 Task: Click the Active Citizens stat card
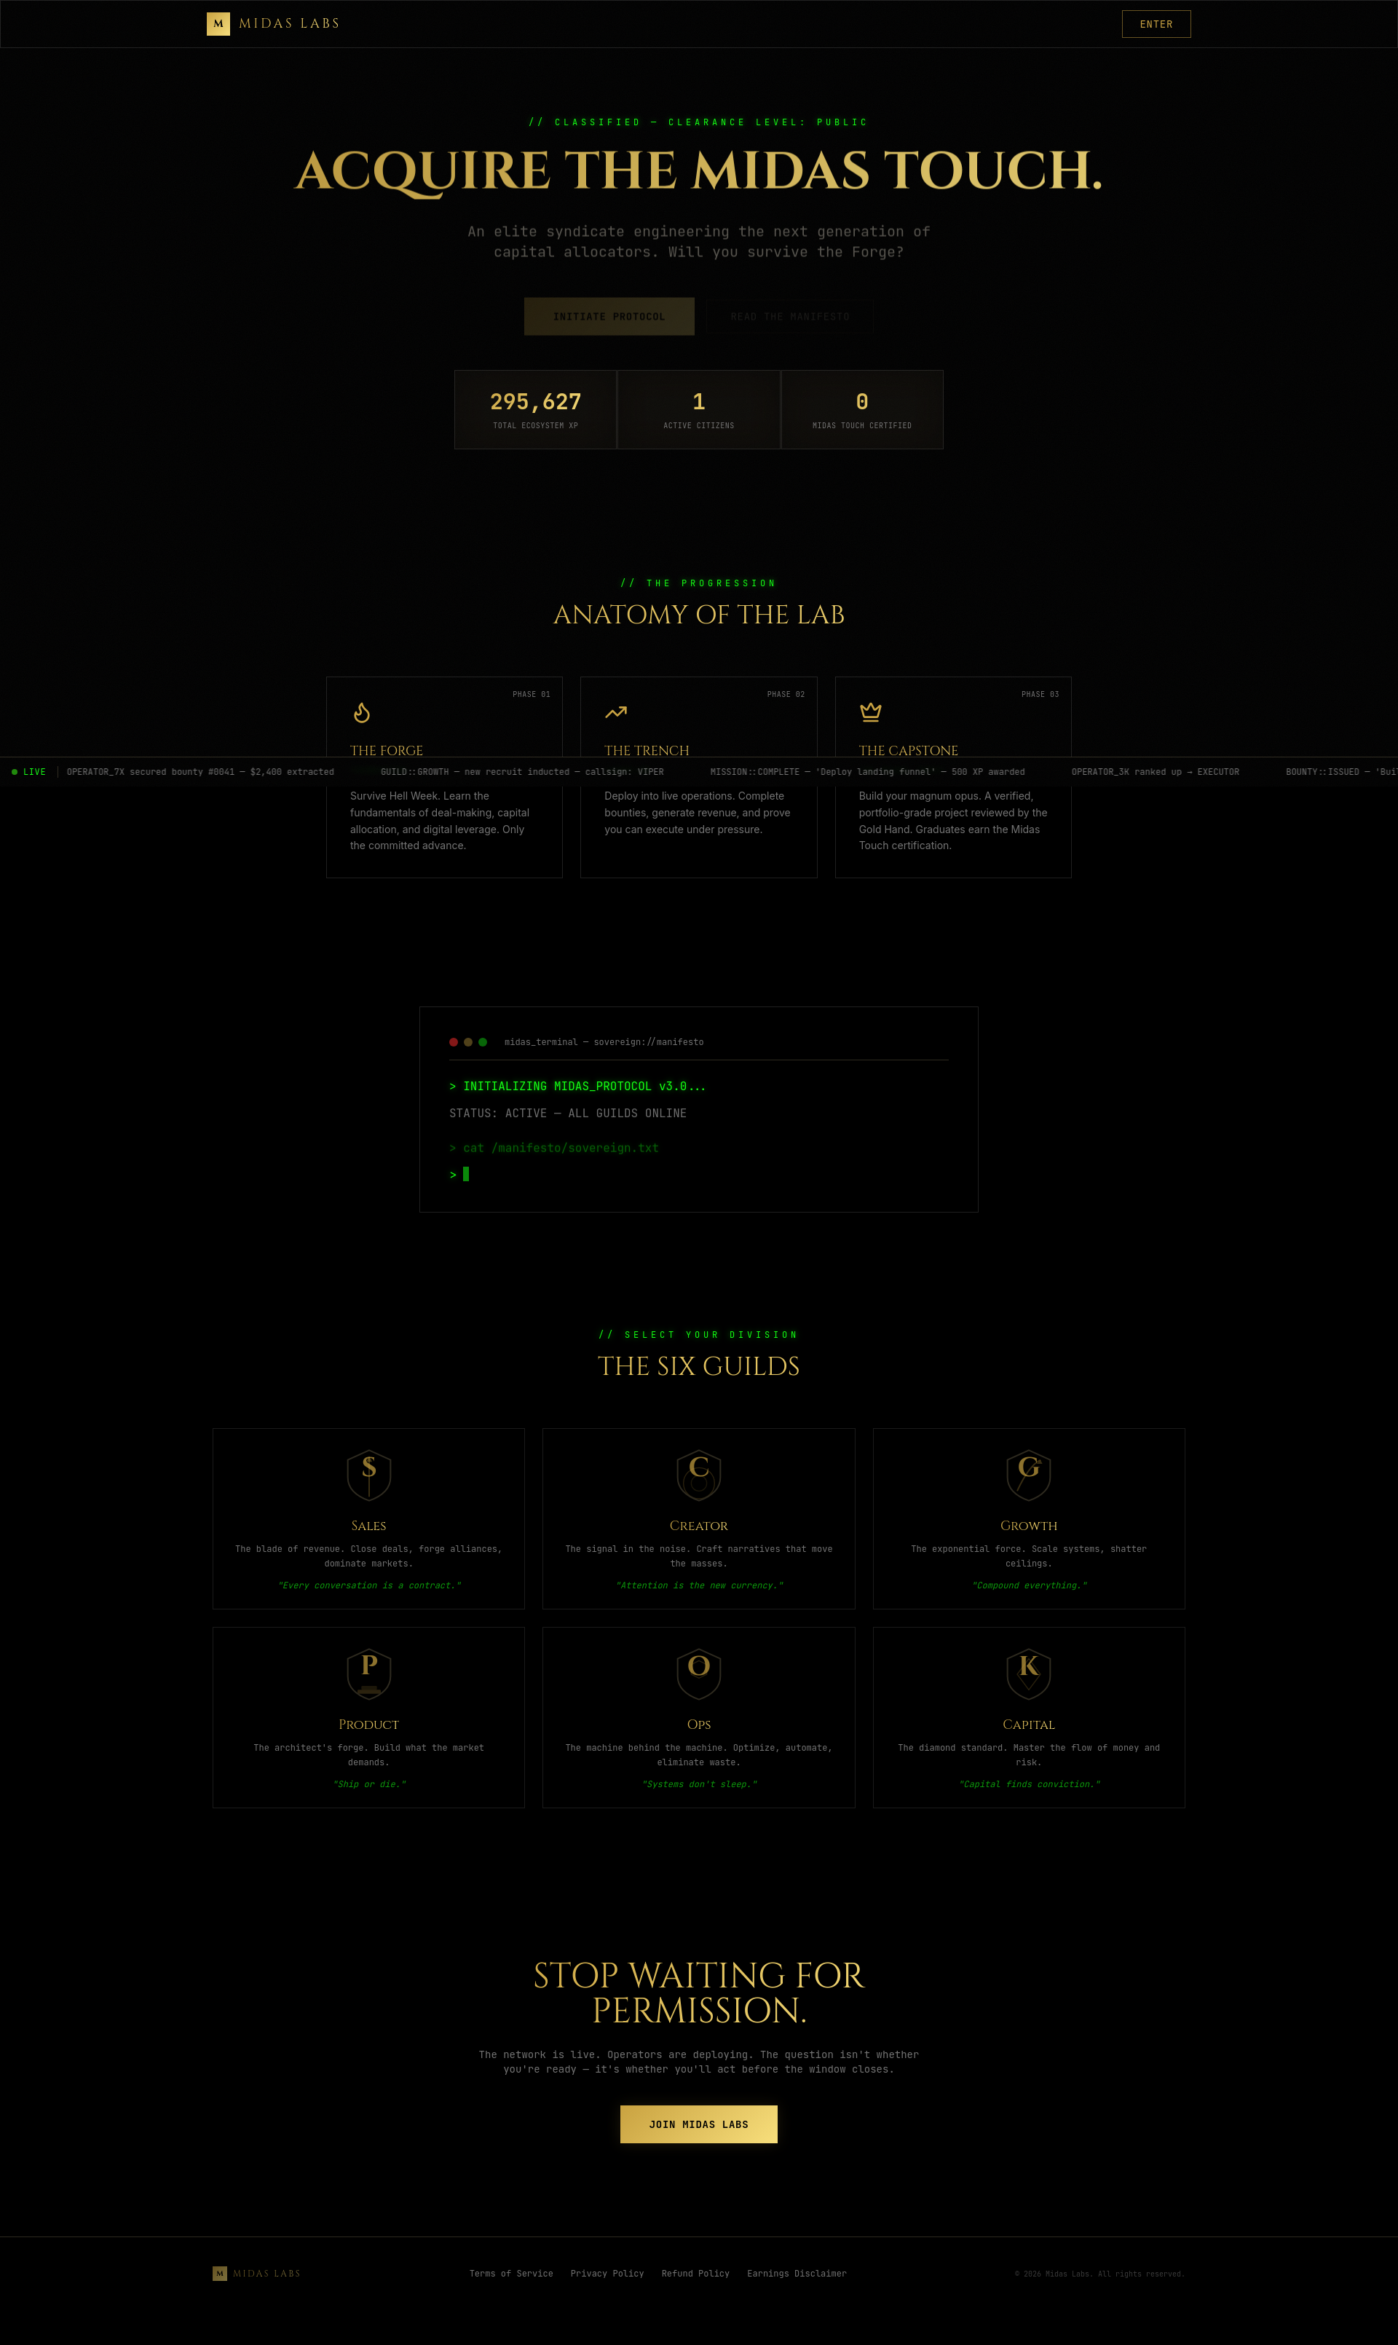tap(699, 410)
